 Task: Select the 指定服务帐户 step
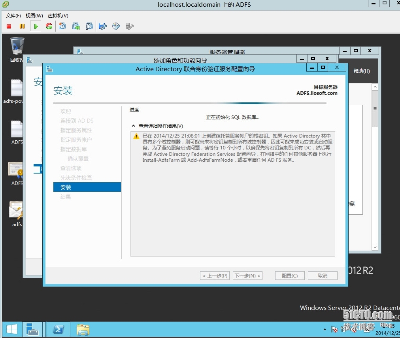pos(76,140)
